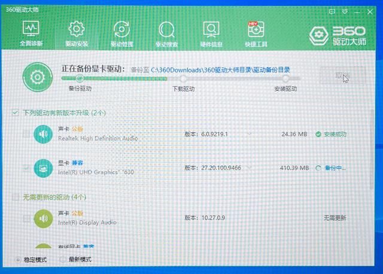The image size is (383, 274).
Task: Toggle the 下列驱动有新版本升级 checkbox
Action: pyautogui.click(x=16, y=112)
